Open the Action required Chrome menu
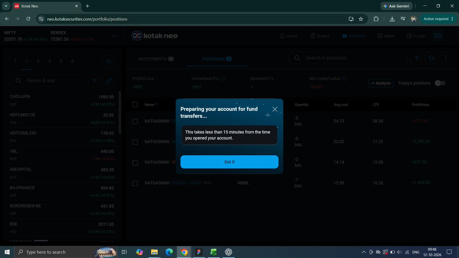The height and width of the screenshot is (258, 459). (x=438, y=19)
